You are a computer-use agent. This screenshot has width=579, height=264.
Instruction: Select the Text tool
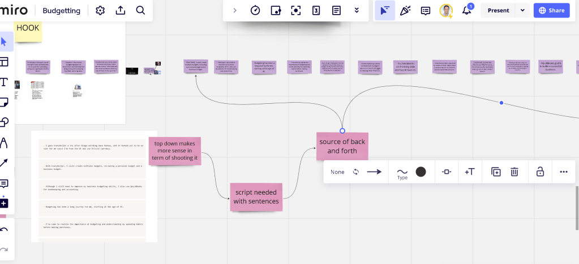pyautogui.click(x=4, y=82)
